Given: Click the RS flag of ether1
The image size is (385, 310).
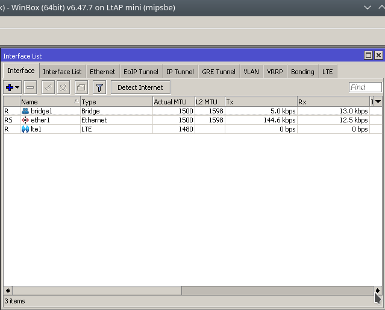Looking at the screenshot, I should pos(8,120).
